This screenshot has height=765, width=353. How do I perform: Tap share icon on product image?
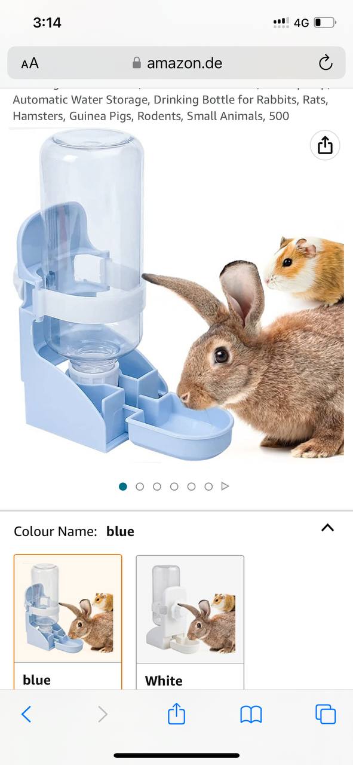point(325,145)
